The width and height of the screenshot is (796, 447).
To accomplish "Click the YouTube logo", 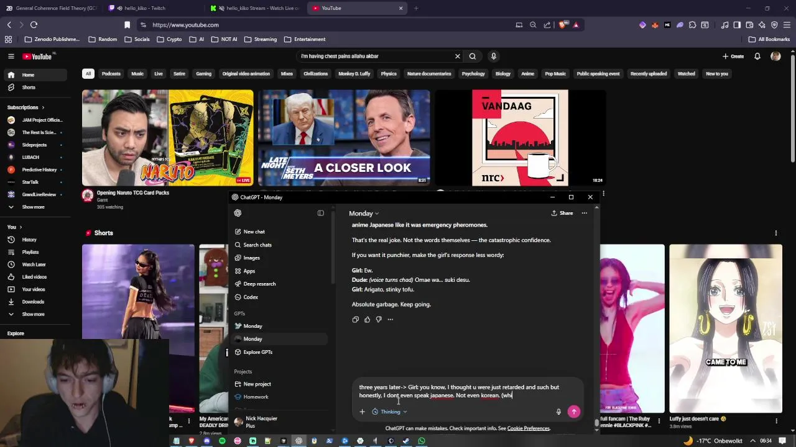I will click(x=37, y=56).
